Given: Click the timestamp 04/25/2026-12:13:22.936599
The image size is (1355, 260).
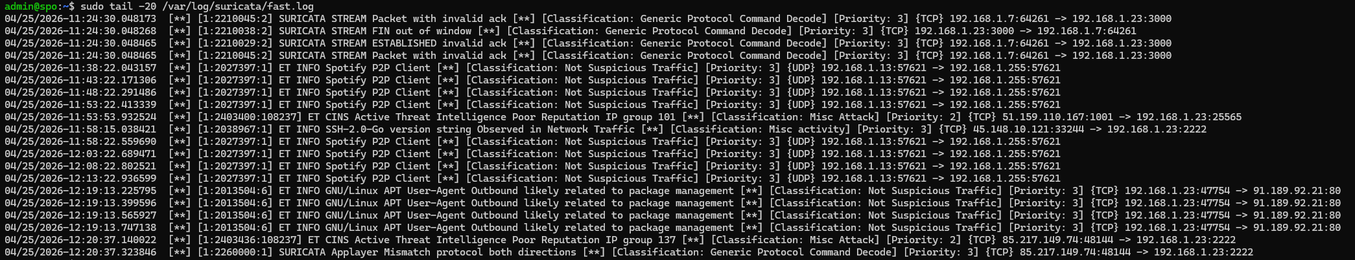Looking at the screenshot, I should click(80, 179).
